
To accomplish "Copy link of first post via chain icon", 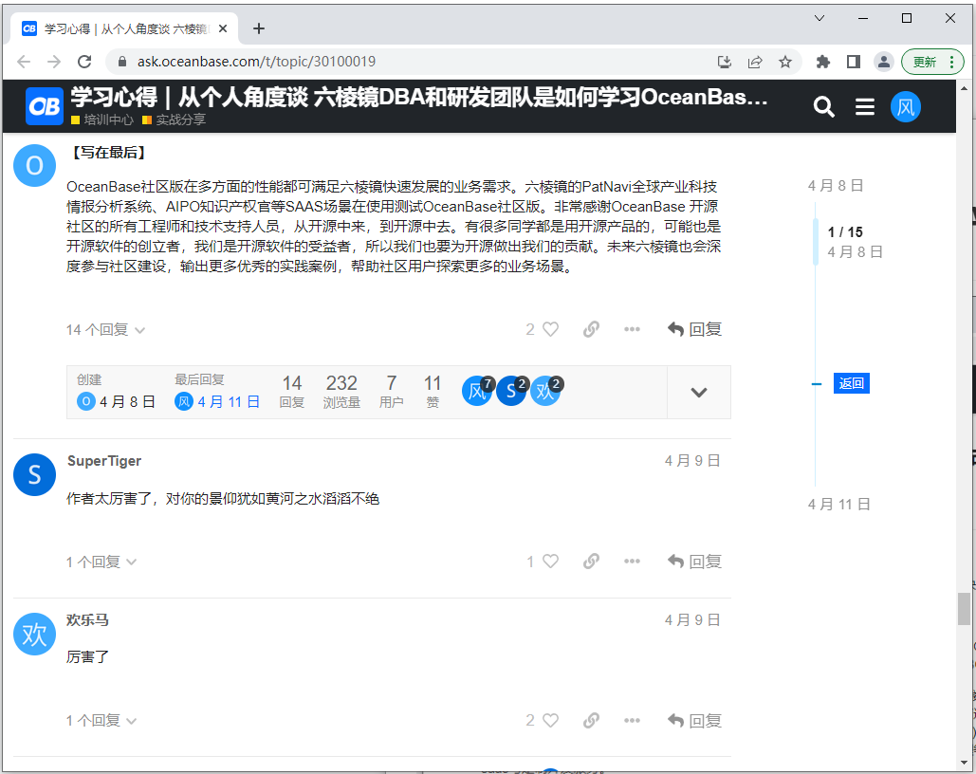I will pos(591,329).
